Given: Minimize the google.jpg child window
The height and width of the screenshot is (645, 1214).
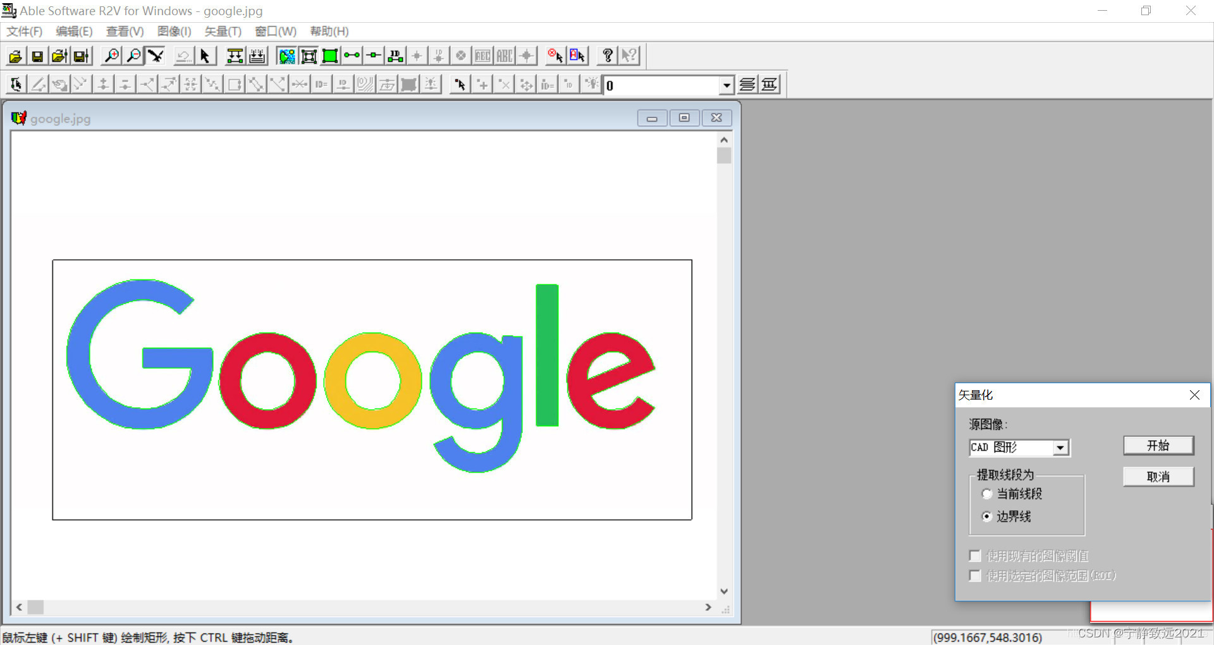Looking at the screenshot, I should [x=652, y=118].
